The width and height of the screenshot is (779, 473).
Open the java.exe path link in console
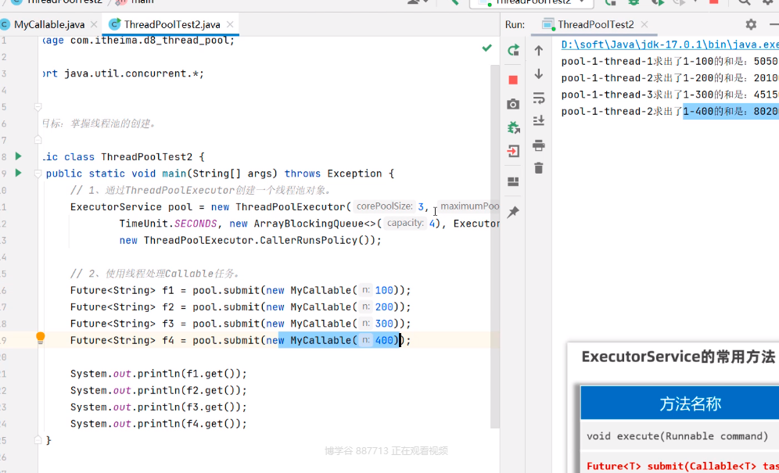(670, 45)
